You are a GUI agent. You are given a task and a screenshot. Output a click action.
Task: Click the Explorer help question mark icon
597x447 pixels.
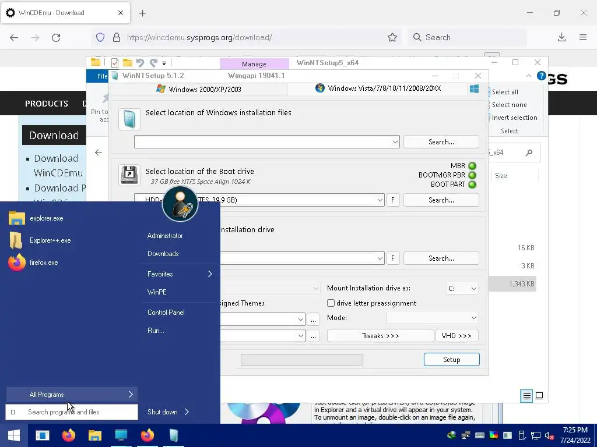[541, 76]
